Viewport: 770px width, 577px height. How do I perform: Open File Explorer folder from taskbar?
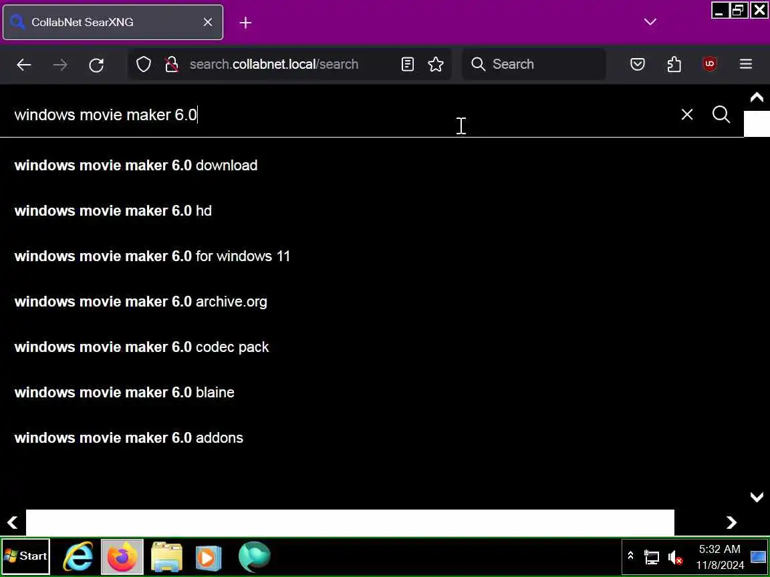[x=166, y=556]
